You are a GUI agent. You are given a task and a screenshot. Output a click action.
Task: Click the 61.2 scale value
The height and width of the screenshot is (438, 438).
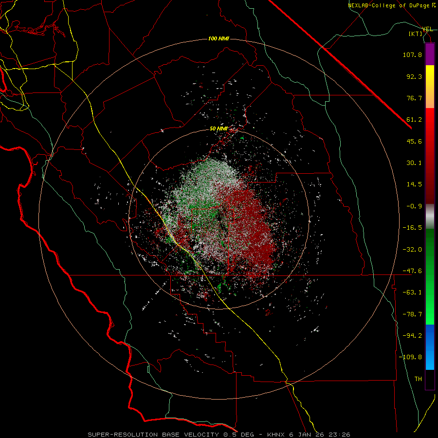414,120
